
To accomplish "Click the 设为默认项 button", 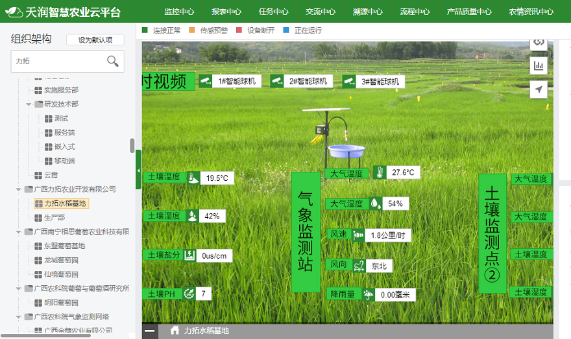I will click(95, 40).
